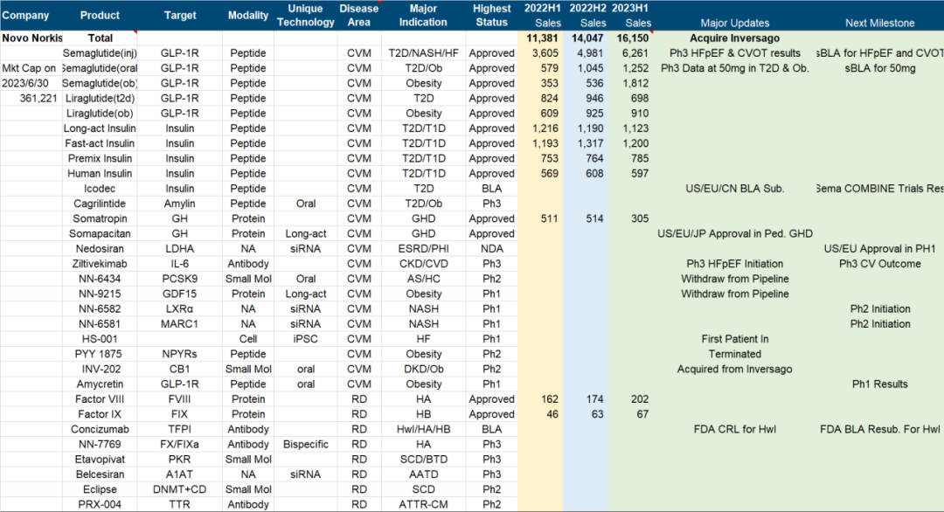Select the Semaglutide(inj) product cell
The image size is (944, 512).
[100, 53]
